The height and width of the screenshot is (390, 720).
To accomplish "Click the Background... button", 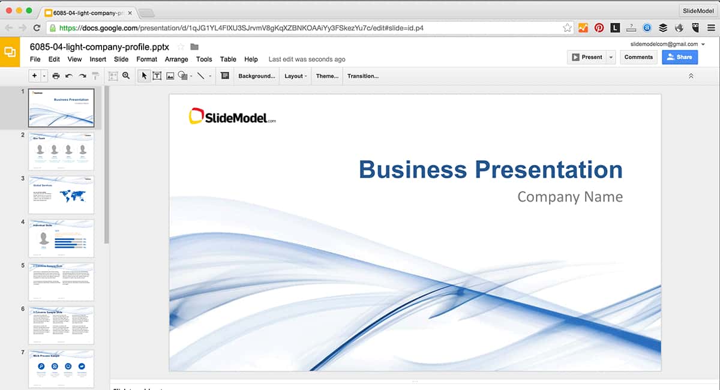I will click(x=257, y=76).
